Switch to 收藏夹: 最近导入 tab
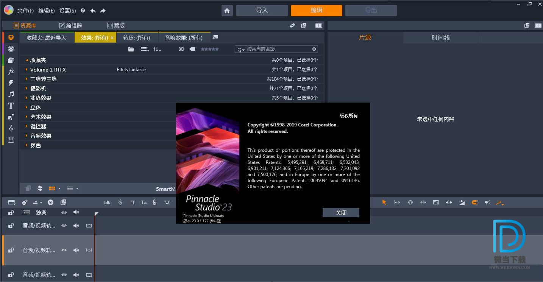This screenshot has width=543, height=282. pyautogui.click(x=46, y=38)
